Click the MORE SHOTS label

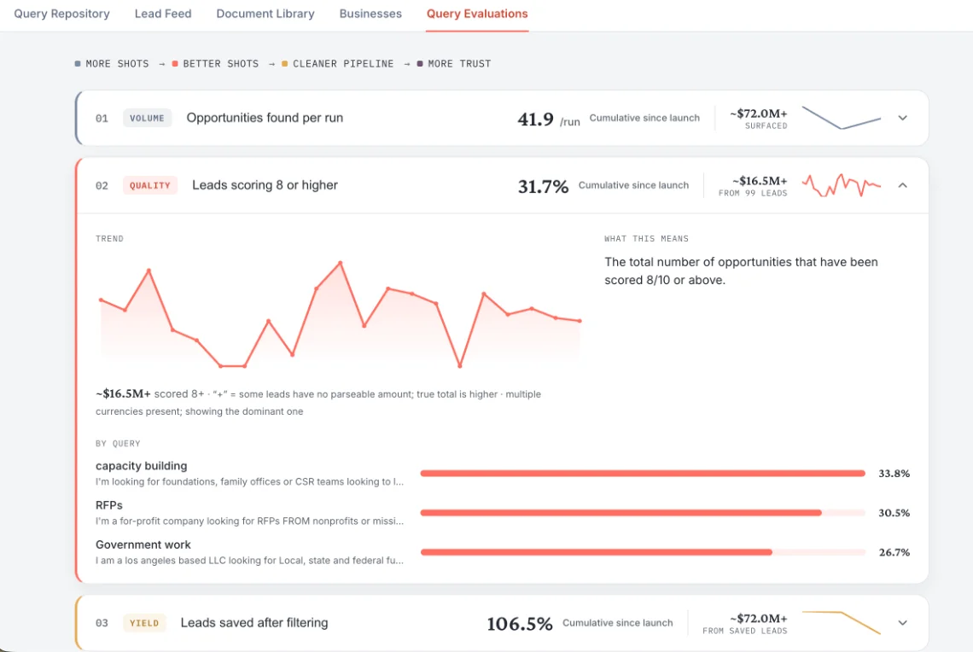(x=117, y=64)
